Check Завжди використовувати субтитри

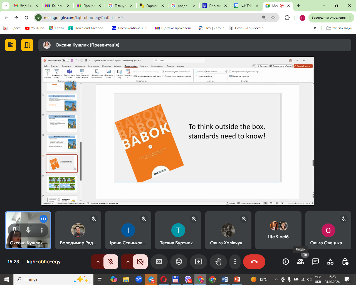(x=244, y=72)
